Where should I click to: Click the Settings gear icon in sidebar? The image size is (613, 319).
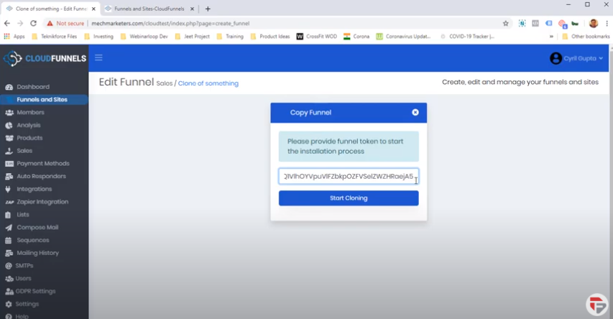[9, 305]
